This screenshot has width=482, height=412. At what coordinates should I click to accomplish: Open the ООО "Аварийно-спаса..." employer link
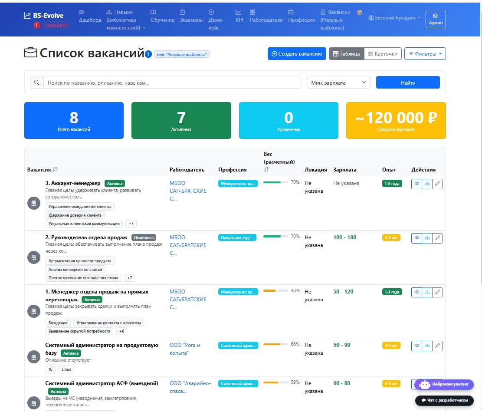pos(190,387)
